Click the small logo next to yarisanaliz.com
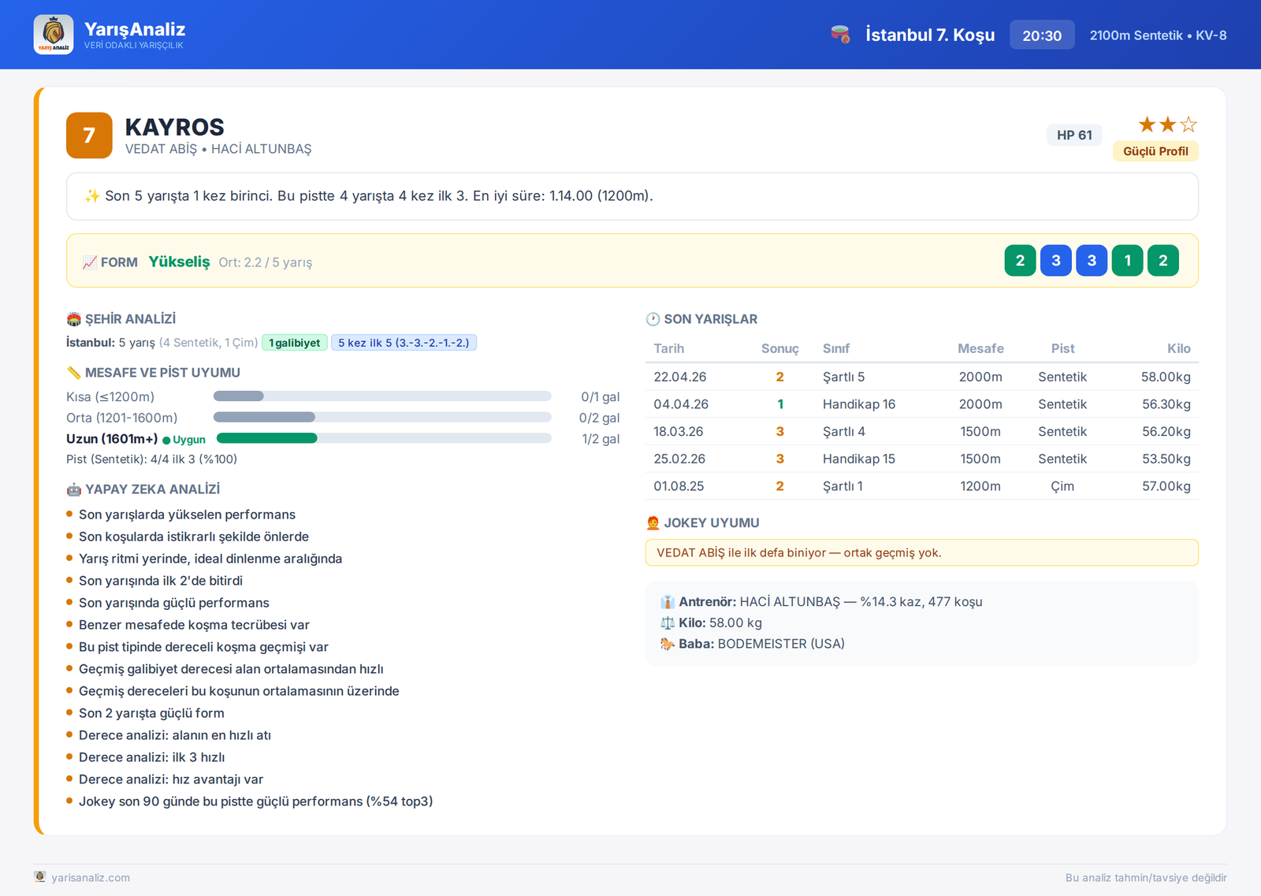Viewport: 1261px width, 896px height. [40, 877]
